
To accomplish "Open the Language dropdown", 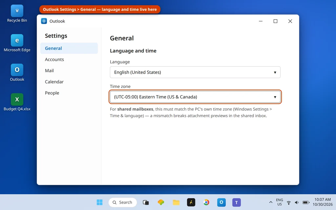I will pyautogui.click(x=195, y=72).
